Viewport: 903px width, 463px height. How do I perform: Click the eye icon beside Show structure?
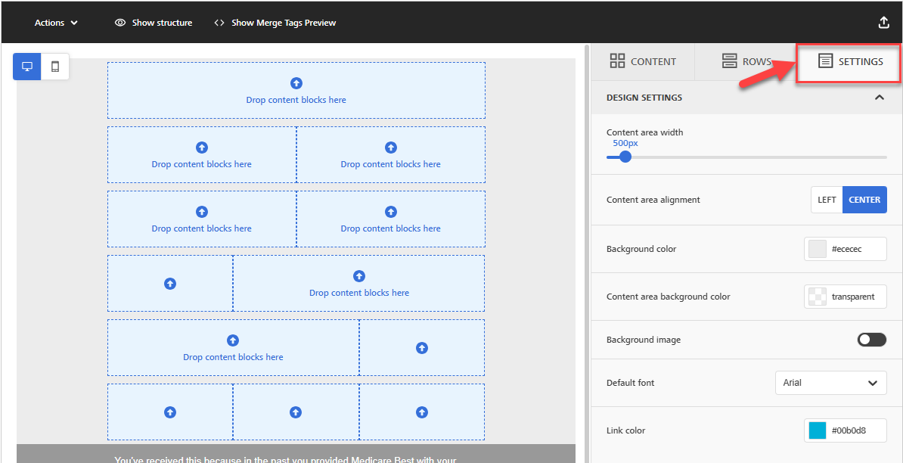click(120, 22)
